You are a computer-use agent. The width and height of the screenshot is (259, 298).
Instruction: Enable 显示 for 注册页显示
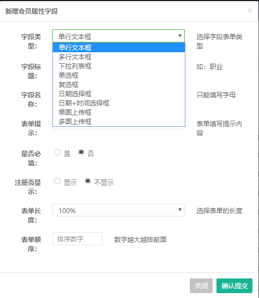coord(57,181)
